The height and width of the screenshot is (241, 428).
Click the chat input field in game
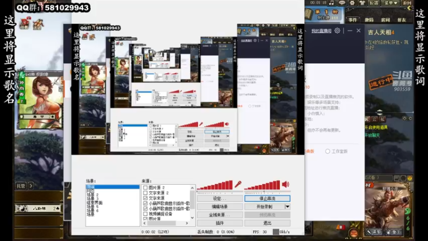pos(379,178)
